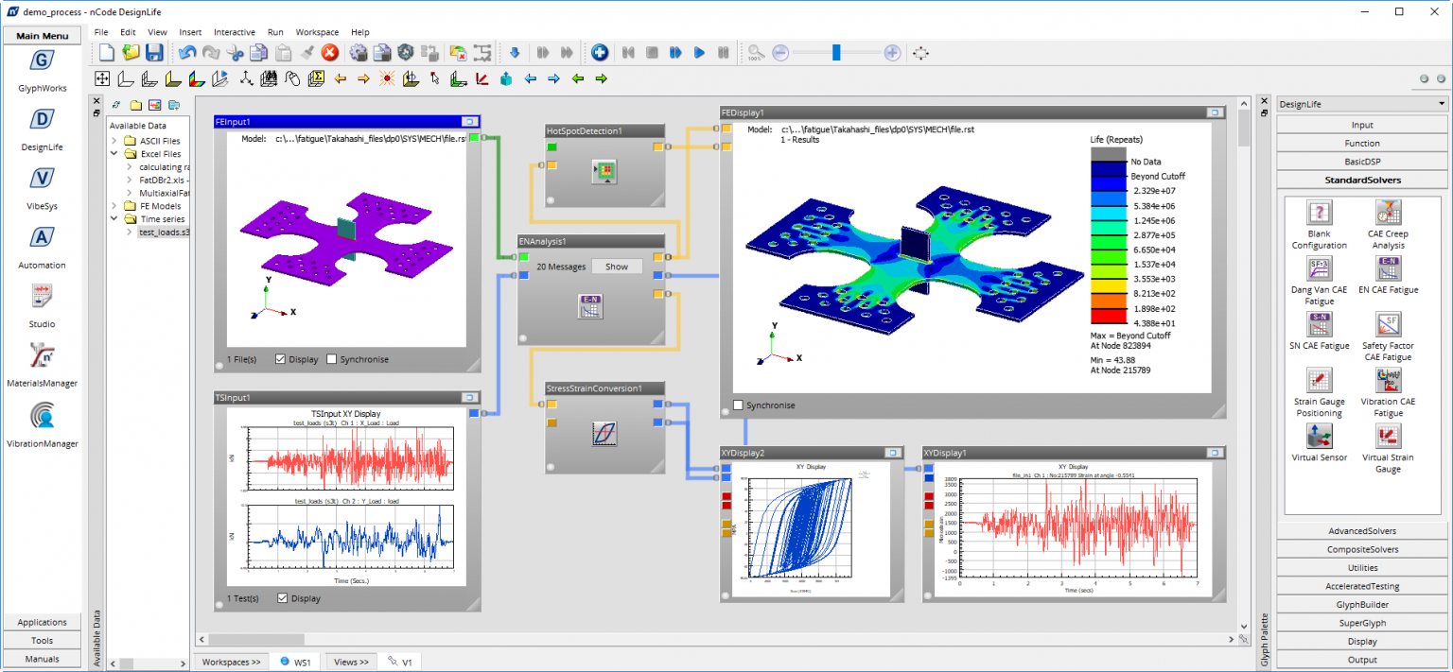This screenshot has width=1453, height=672.
Task: Tick the Synchronise checkbox in FEDisplay1
Action: [x=738, y=405]
